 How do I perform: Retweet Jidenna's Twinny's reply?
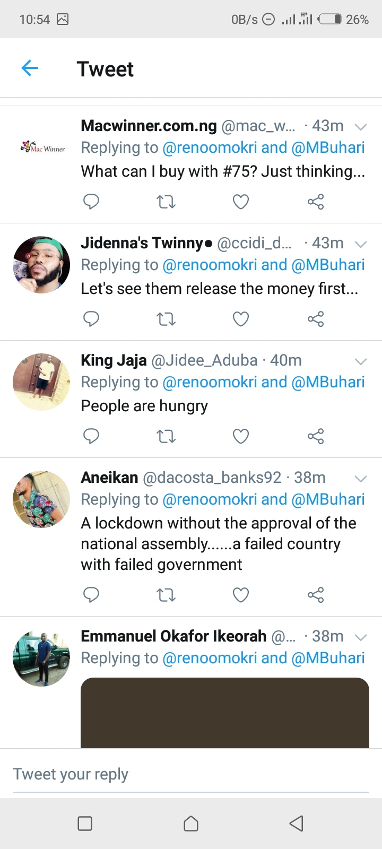click(x=166, y=319)
